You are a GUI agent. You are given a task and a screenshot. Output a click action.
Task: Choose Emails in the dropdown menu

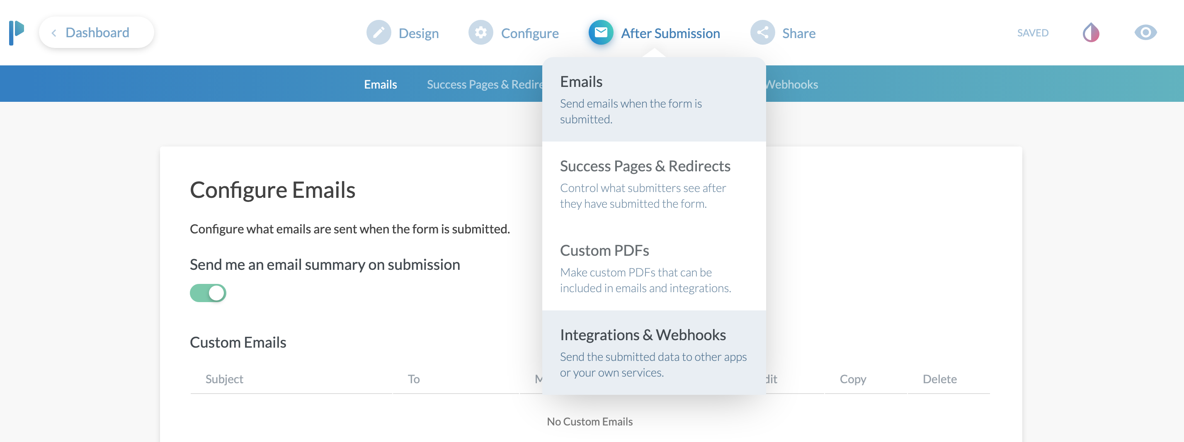654,99
